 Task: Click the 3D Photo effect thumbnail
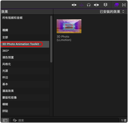coord(69,26)
